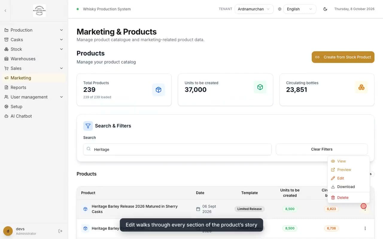Click the Circulating bottles stacked cubes icon

[x=361, y=87]
